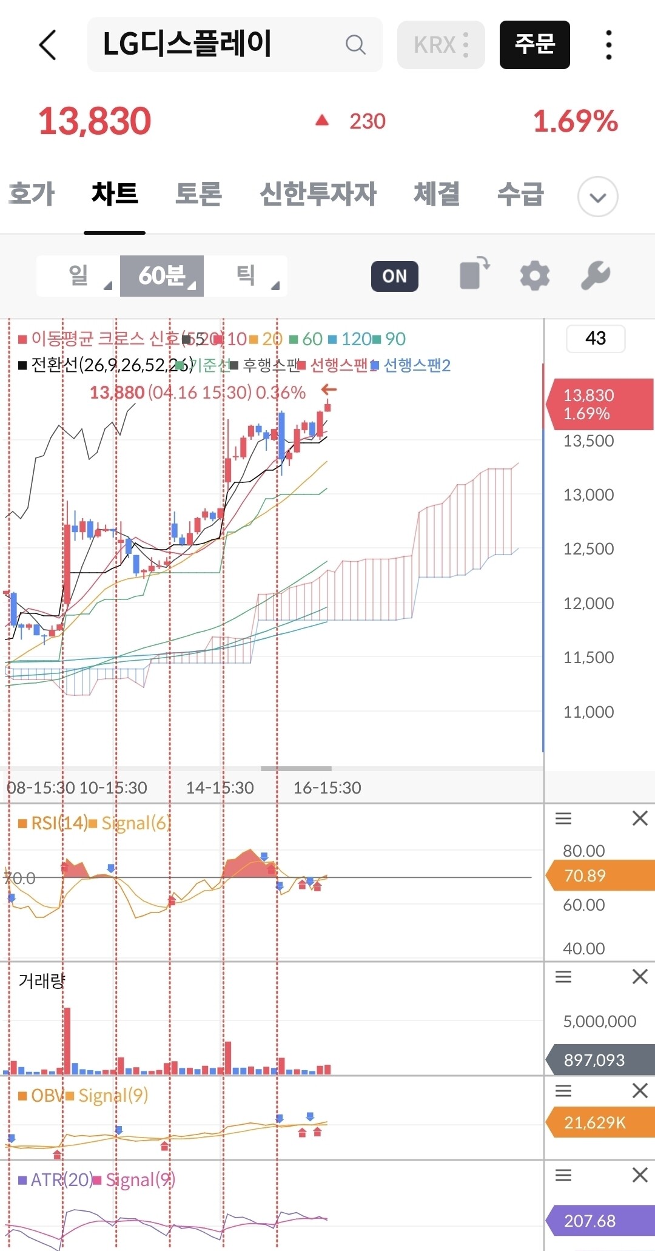
Task: Tap the LG디스플레이 stock name field
Action: [235, 45]
